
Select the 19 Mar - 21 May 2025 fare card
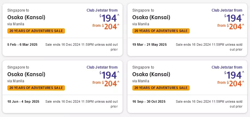(187, 30)
